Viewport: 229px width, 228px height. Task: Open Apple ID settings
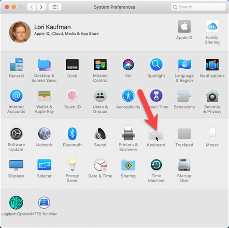click(184, 26)
